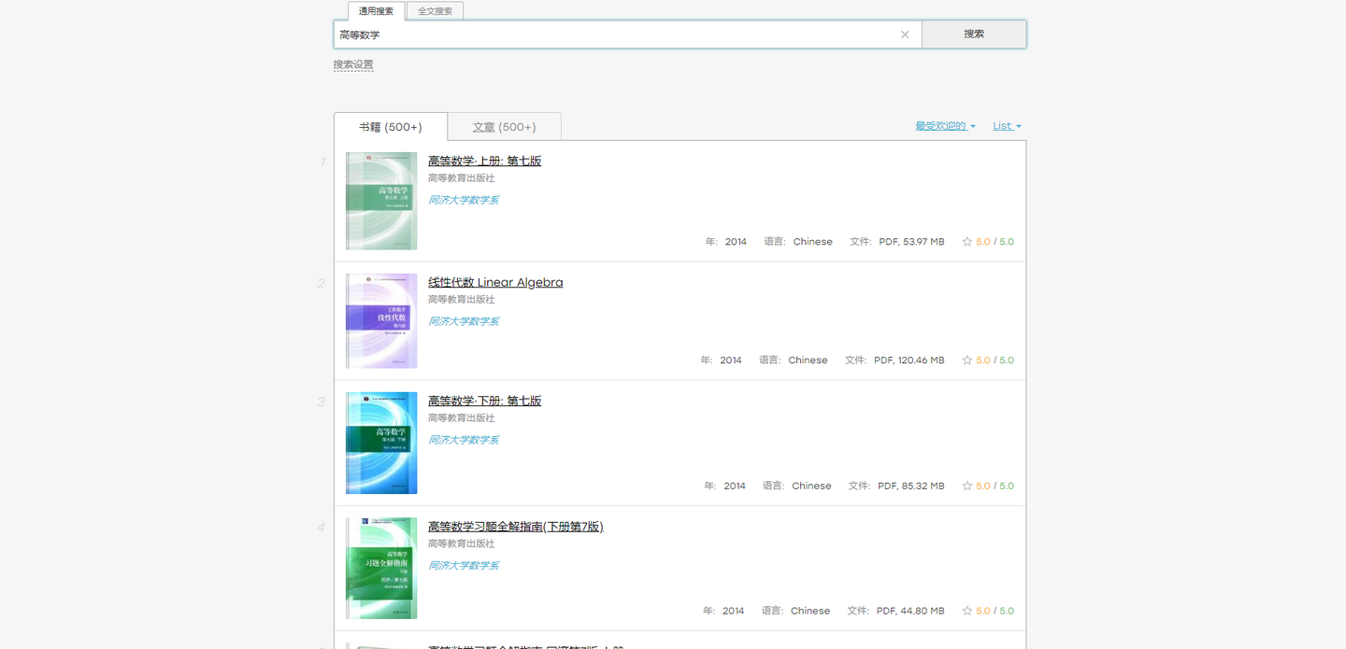The height and width of the screenshot is (649, 1346).
Task: Click the star icon beside 线性代数's 5.0 rating
Action: click(967, 360)
